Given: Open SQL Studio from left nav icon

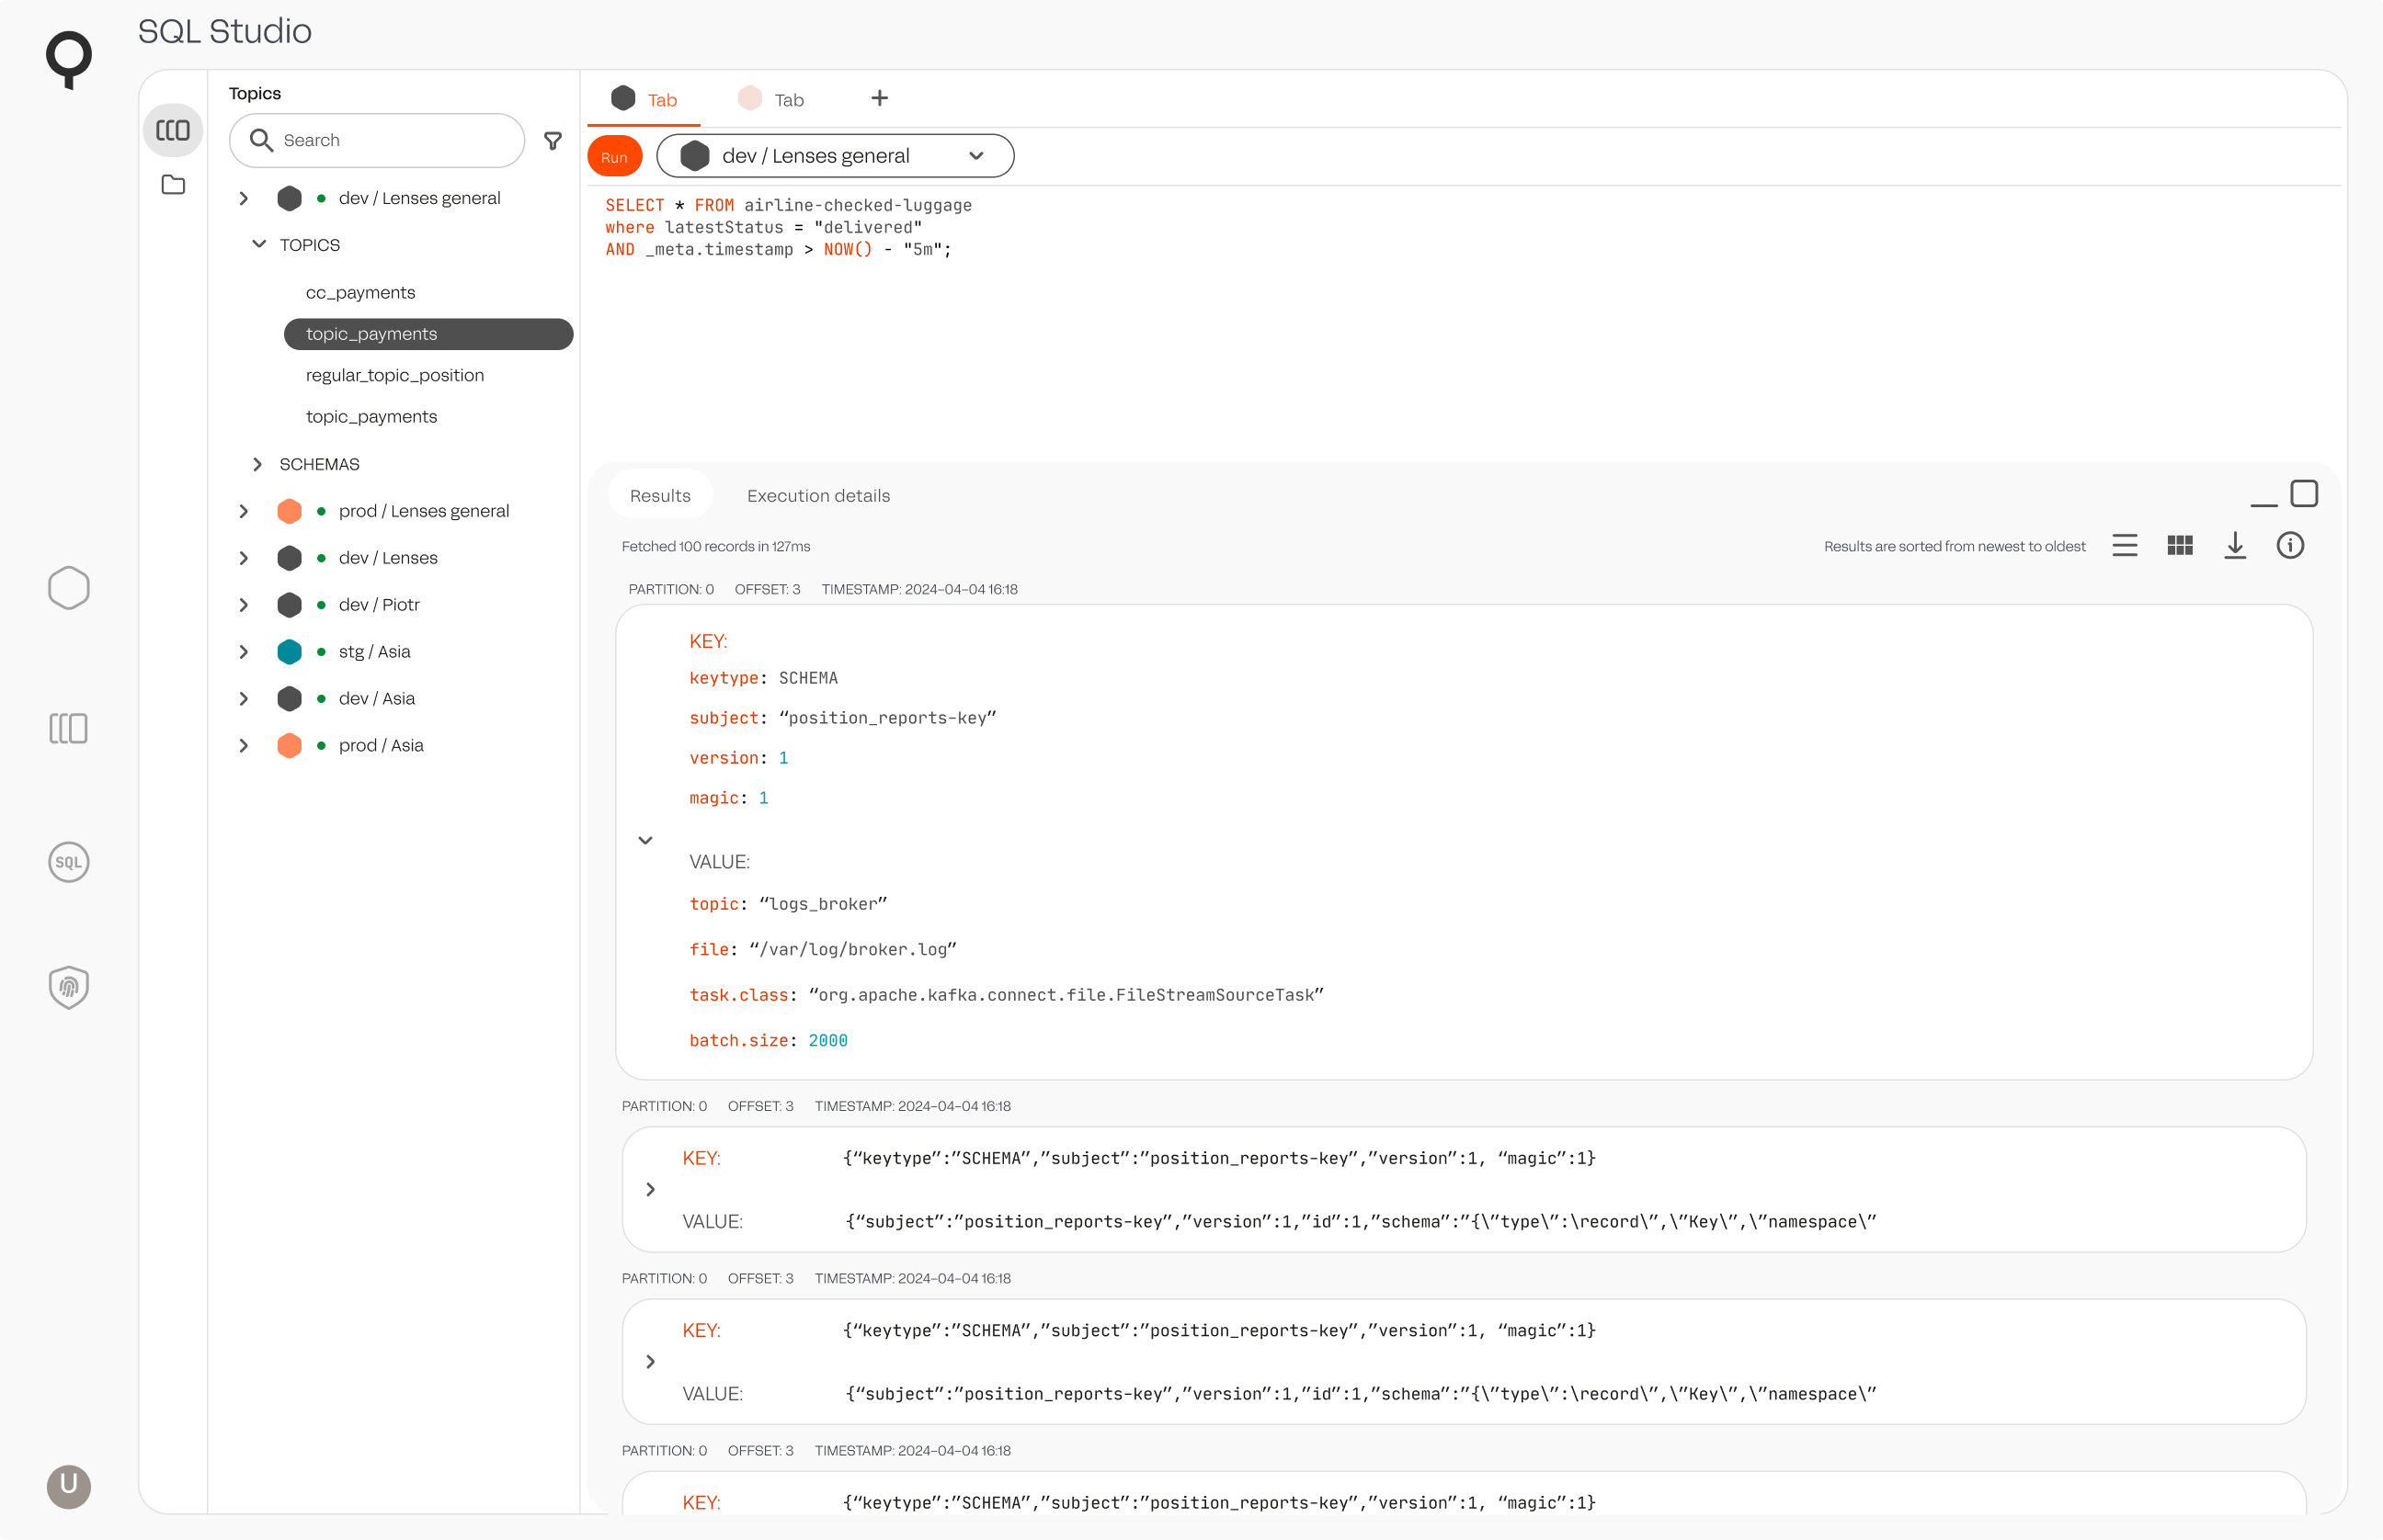Looking at the screenshot, I should tap(68, 862).
